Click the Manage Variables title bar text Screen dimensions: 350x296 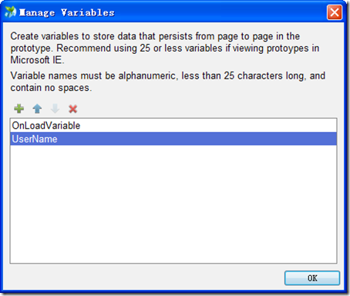67,12
